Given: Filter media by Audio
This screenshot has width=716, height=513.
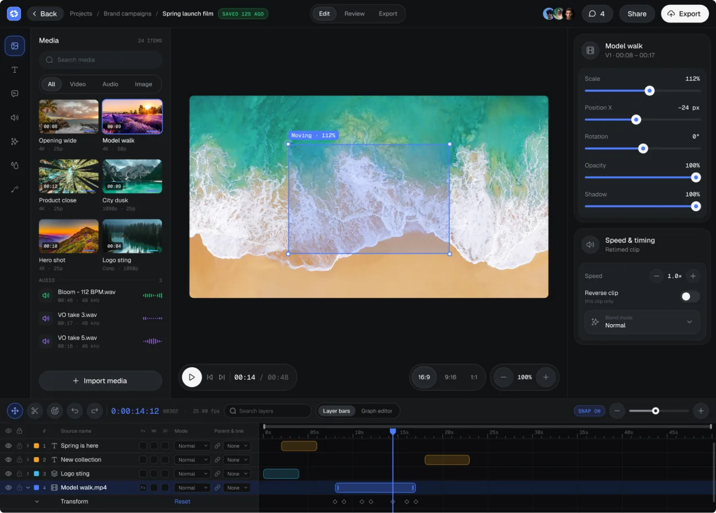Looking at the screenshot, I should coord(110,84).
